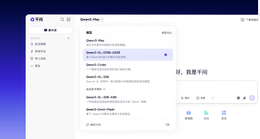The height and width of the screenshot is (139, 260).
Task: Click the paperclip attachment icon
Action: (245, 98)
